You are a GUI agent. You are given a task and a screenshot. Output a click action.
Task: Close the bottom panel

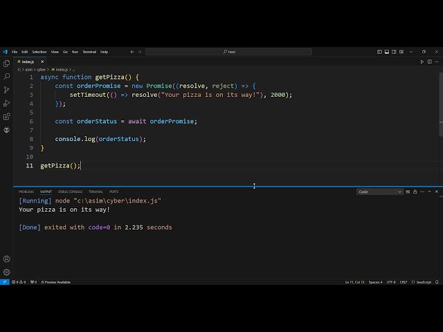pos(437,192)
